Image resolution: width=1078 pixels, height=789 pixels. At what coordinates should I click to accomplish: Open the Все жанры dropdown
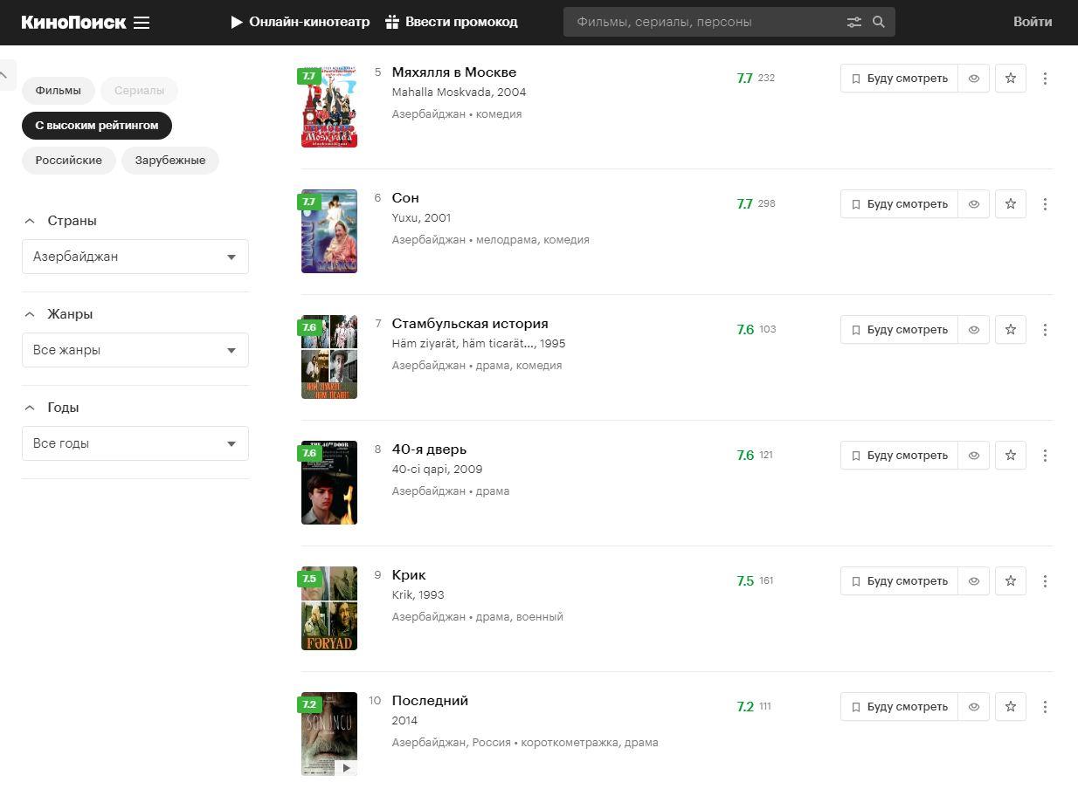(x=135, y=350)
